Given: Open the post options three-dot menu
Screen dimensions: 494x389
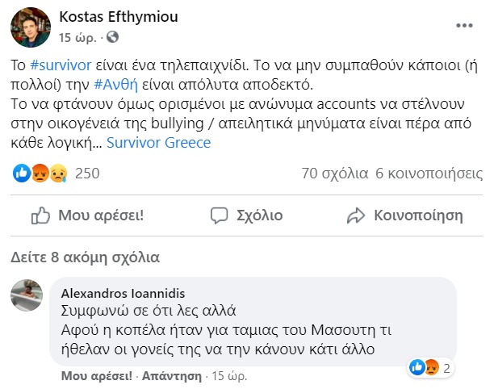Looking at the screenshot, I should click(463, 26).
